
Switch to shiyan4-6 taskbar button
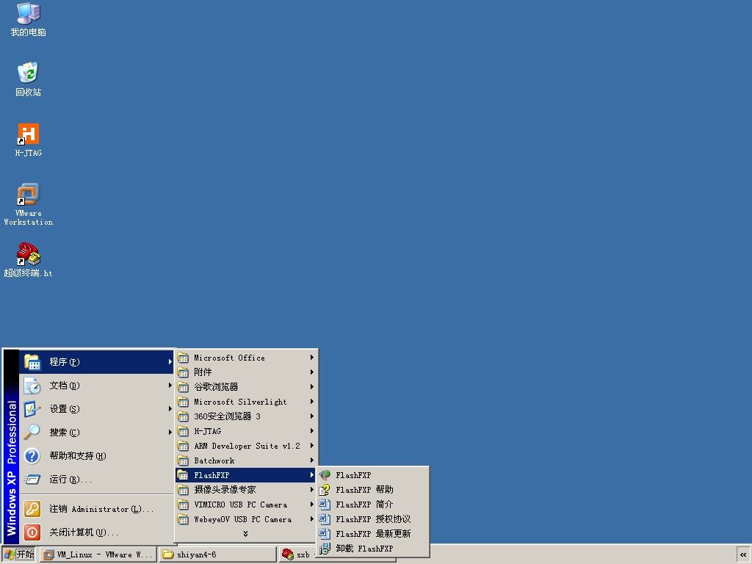(x=217, y=554)
